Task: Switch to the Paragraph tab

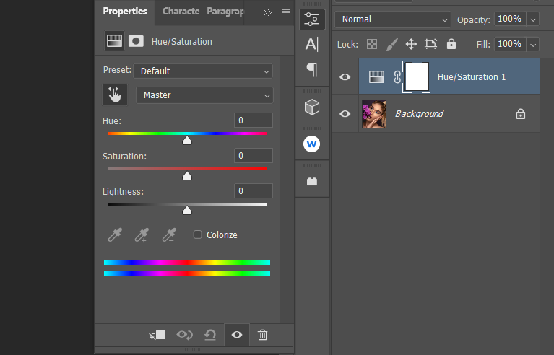Action: point(225,12)
